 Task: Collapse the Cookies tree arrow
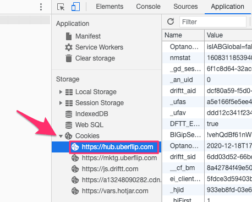click(x=61, y=136)
